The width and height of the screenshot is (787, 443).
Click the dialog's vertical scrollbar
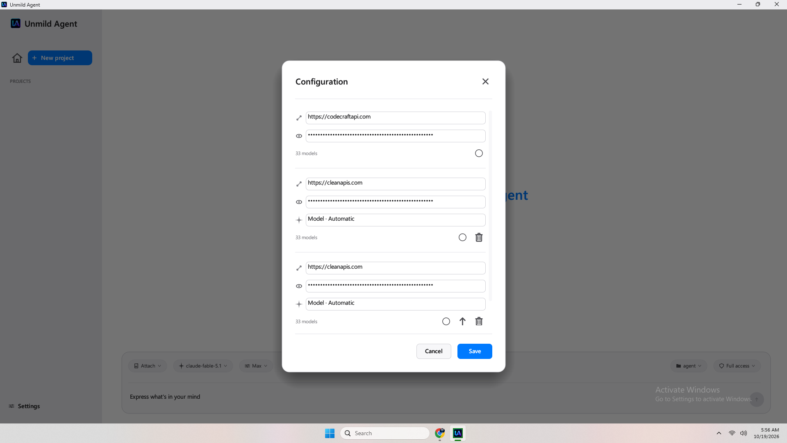490,205
